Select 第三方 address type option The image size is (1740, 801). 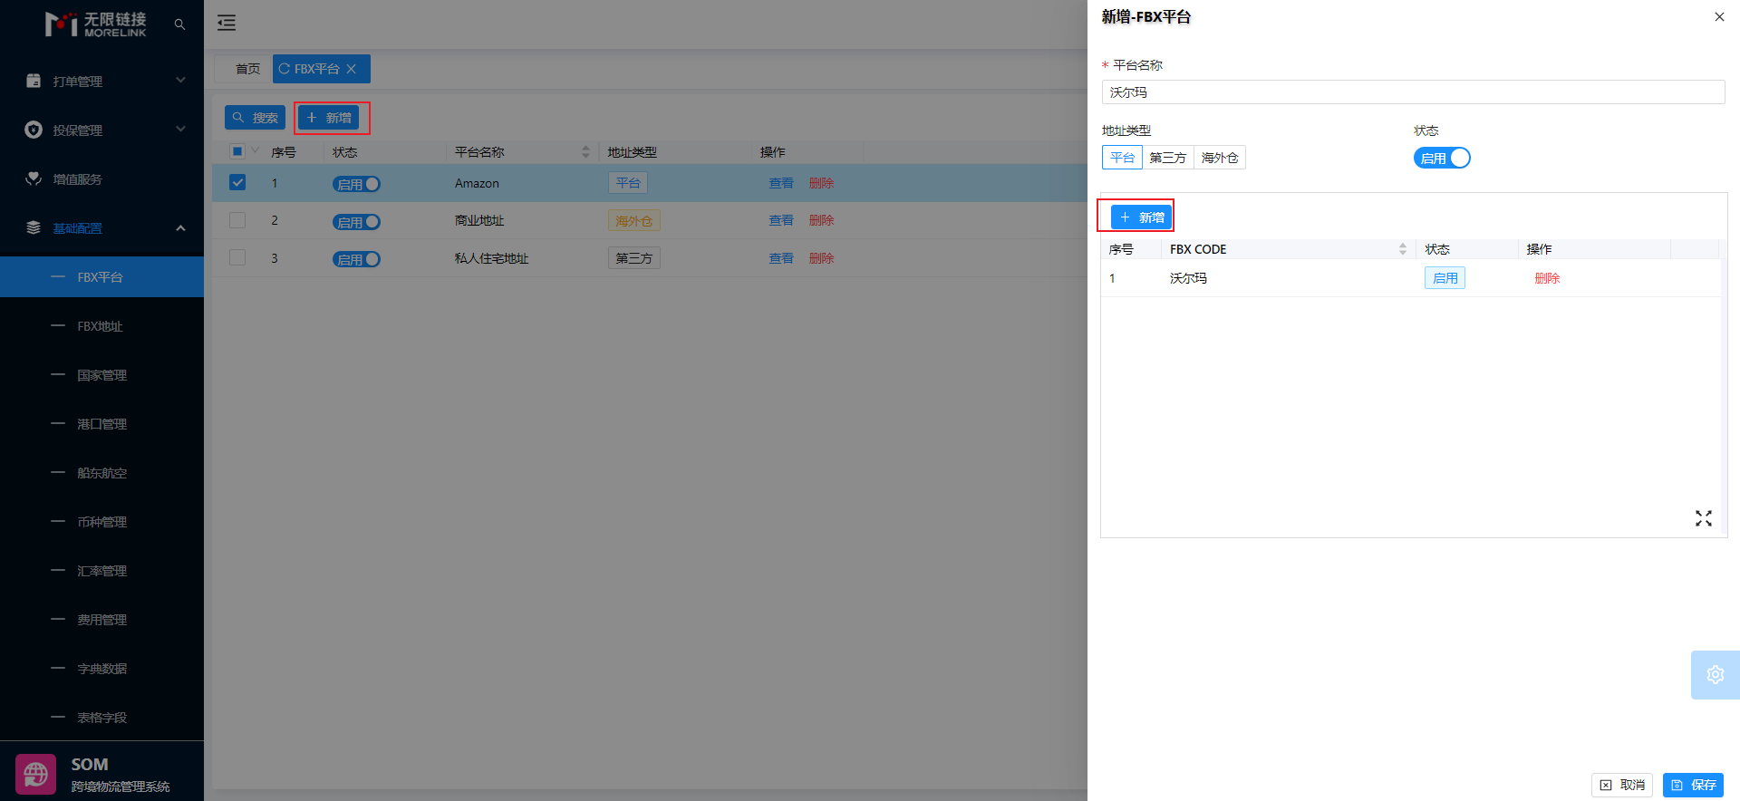[x=1168, y=158]
